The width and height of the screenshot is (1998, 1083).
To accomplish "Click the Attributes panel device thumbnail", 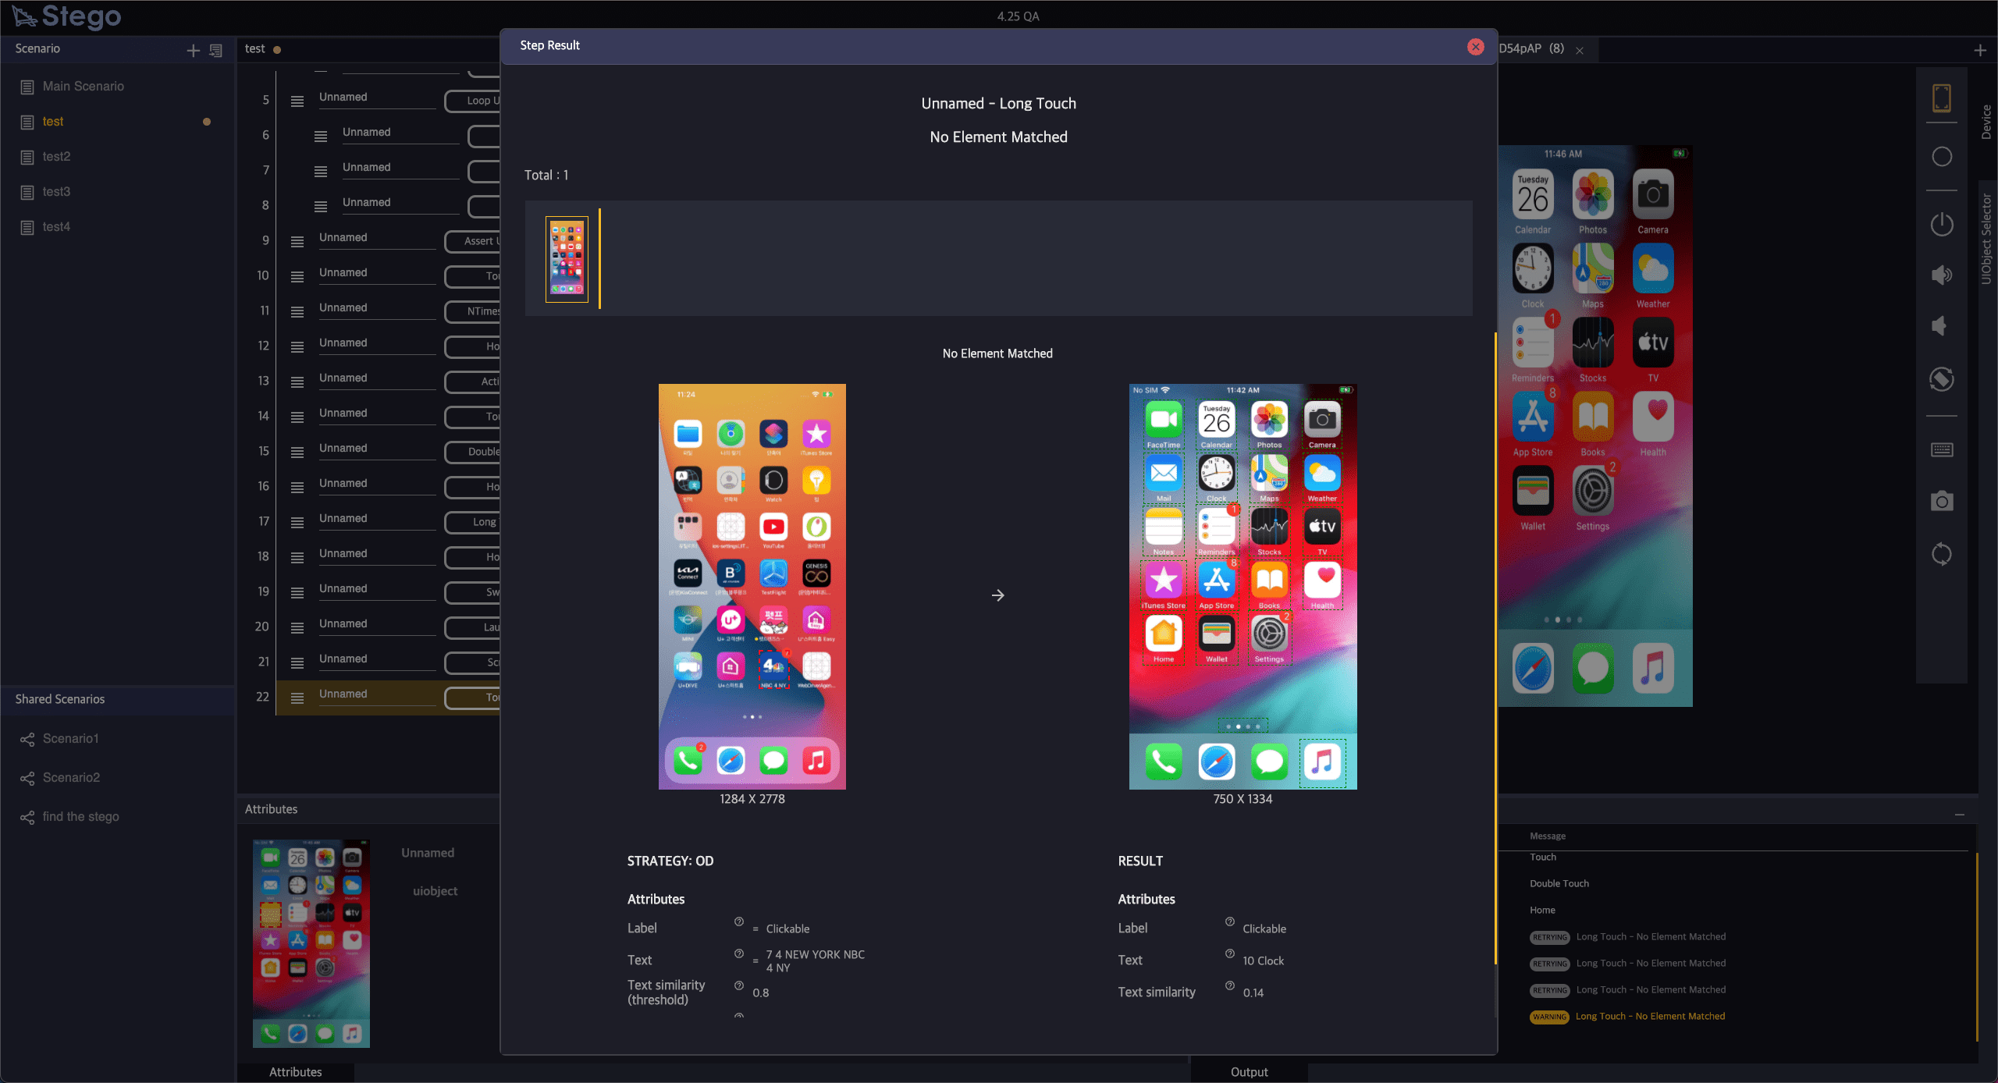I will 311,943.
